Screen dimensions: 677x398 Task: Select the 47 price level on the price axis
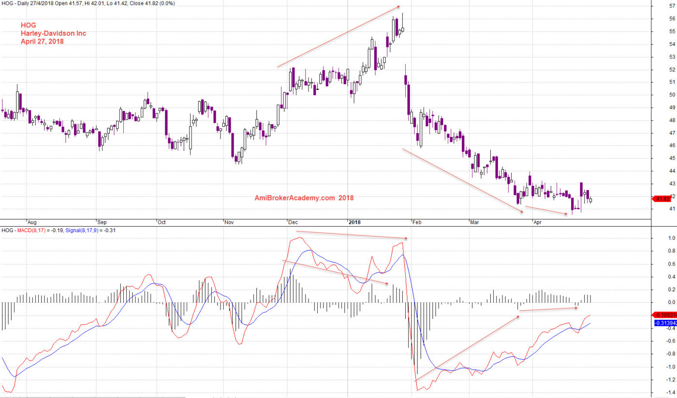(x=672, y=133)
